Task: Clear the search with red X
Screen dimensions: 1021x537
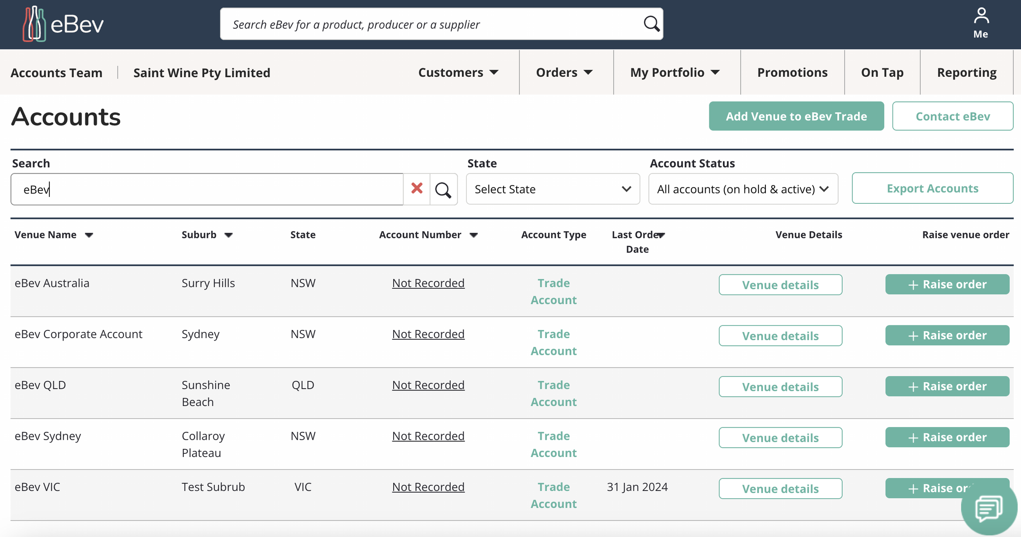Action: pyautogui.click(x=417, y=189)
